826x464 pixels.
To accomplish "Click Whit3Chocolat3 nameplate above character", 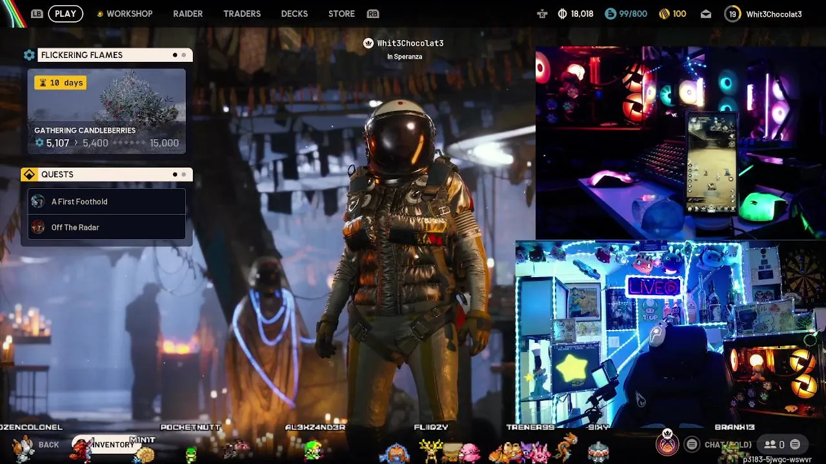I will point(410,43).
